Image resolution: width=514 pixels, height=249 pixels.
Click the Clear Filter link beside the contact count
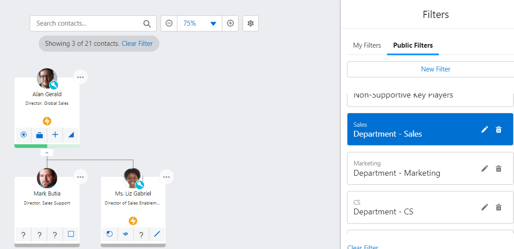tap(137, 44)
